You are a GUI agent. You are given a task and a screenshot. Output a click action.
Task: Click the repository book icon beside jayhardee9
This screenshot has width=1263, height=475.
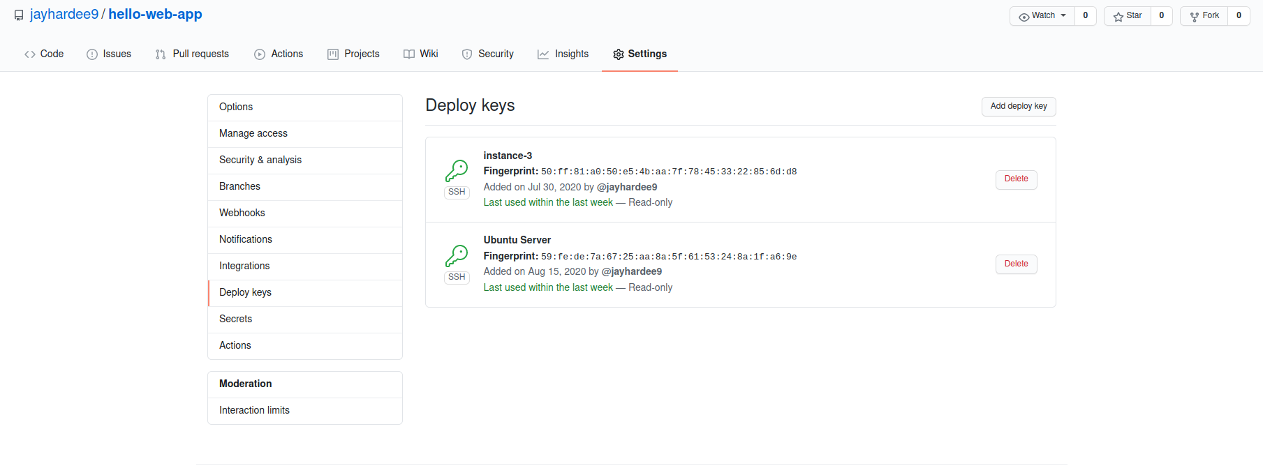tap(19, 15)
